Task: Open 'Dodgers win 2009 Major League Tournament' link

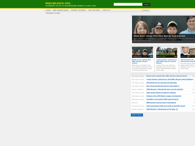Action: tap(164, 96)
